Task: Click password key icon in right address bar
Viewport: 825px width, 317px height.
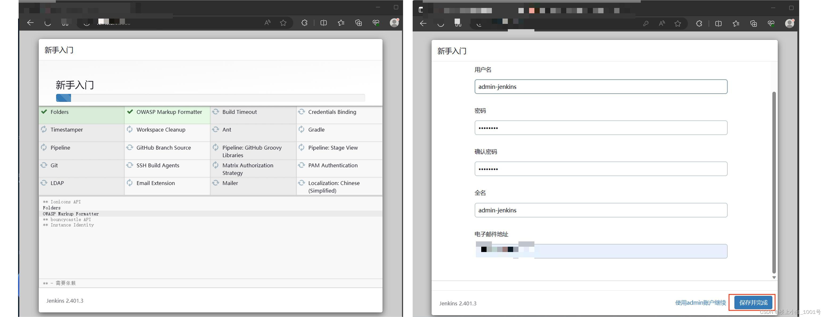Action: coord(646,23)
